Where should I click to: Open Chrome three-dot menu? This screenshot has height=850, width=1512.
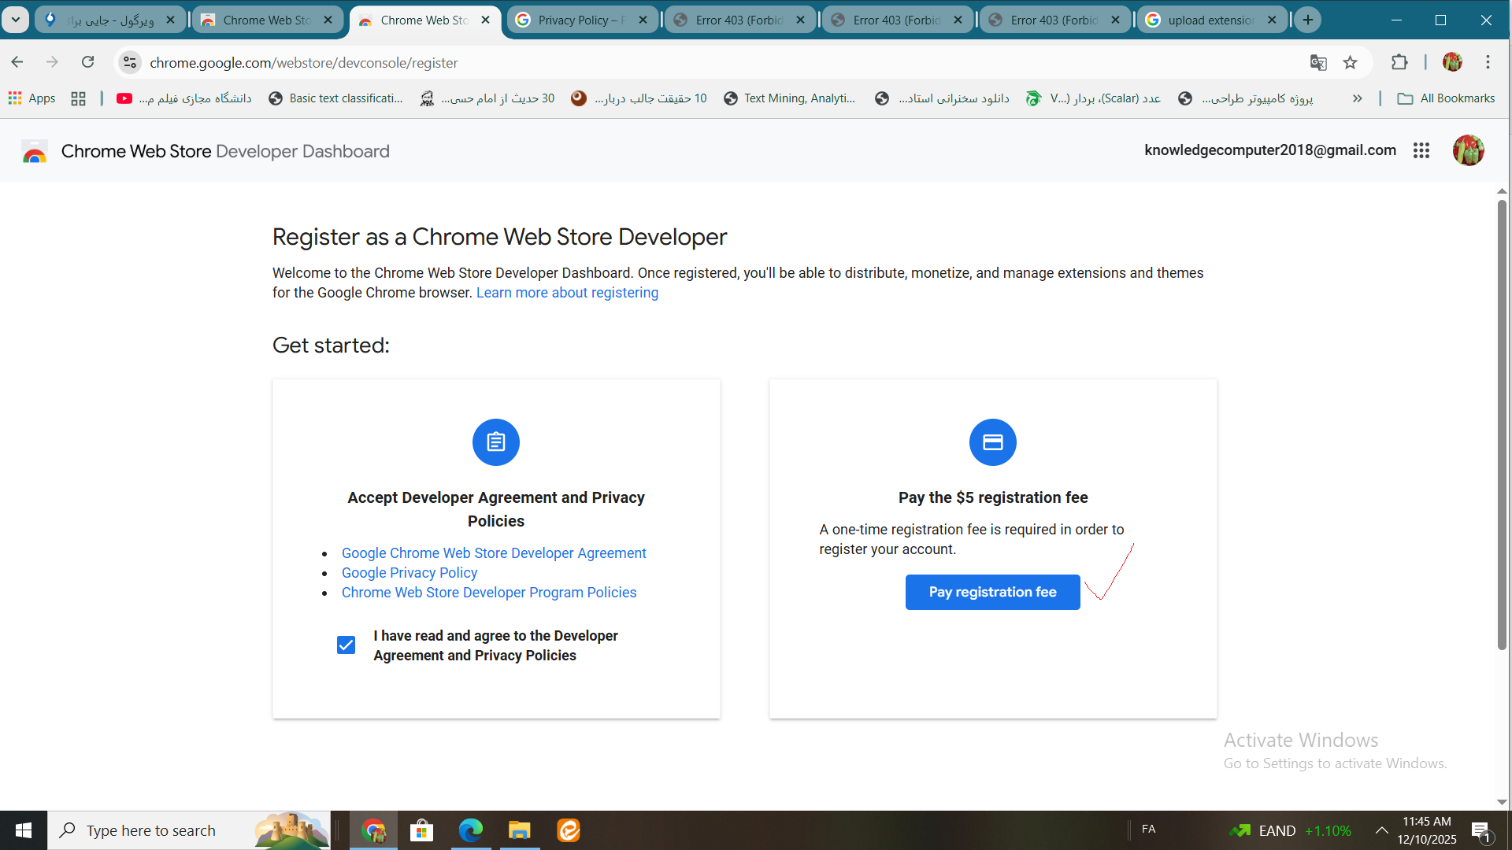pyautogui.click(x=1488, y=62)
